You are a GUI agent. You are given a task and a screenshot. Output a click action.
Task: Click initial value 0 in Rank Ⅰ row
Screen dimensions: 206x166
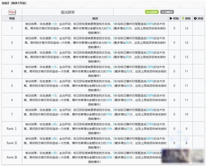[x=174, y=129]
